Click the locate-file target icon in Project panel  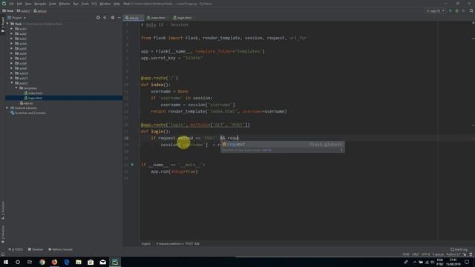pyautogui.click(x=98, y=18)
